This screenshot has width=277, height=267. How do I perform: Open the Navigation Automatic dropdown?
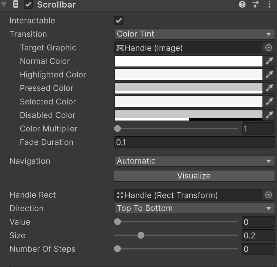point(194,161)
